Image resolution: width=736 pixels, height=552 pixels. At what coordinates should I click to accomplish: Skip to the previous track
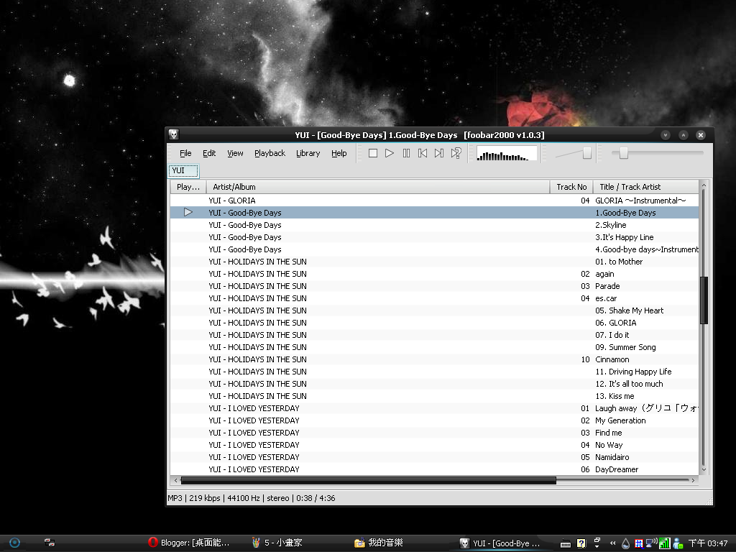coord(422,152)
